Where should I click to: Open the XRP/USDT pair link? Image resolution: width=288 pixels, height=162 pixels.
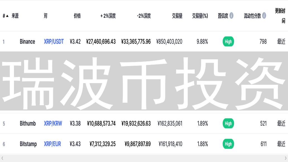pos(54,42)
